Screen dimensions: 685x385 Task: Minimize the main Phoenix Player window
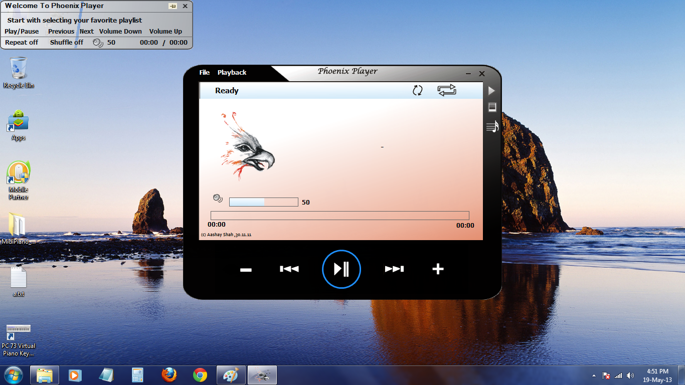pyautogui.click(x=468, y=74)
